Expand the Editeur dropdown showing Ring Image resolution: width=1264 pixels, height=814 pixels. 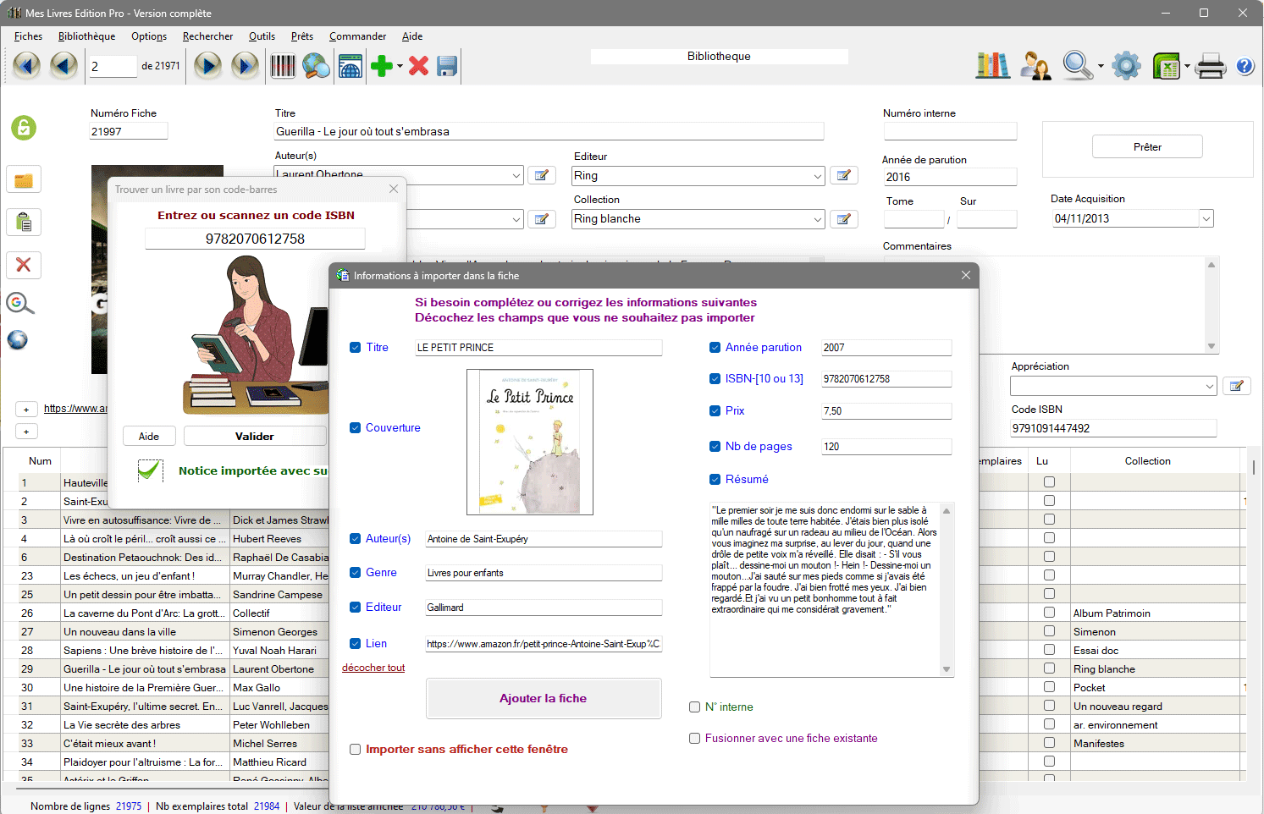pyautogui.click(x=818, y=176)
